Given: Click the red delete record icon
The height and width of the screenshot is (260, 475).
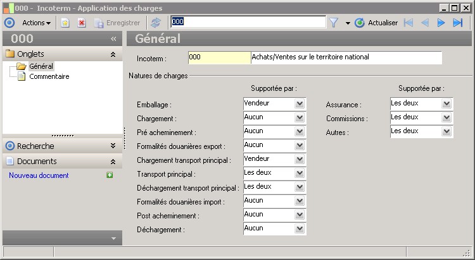Looking at the screenshot, I should coord(82,23).
